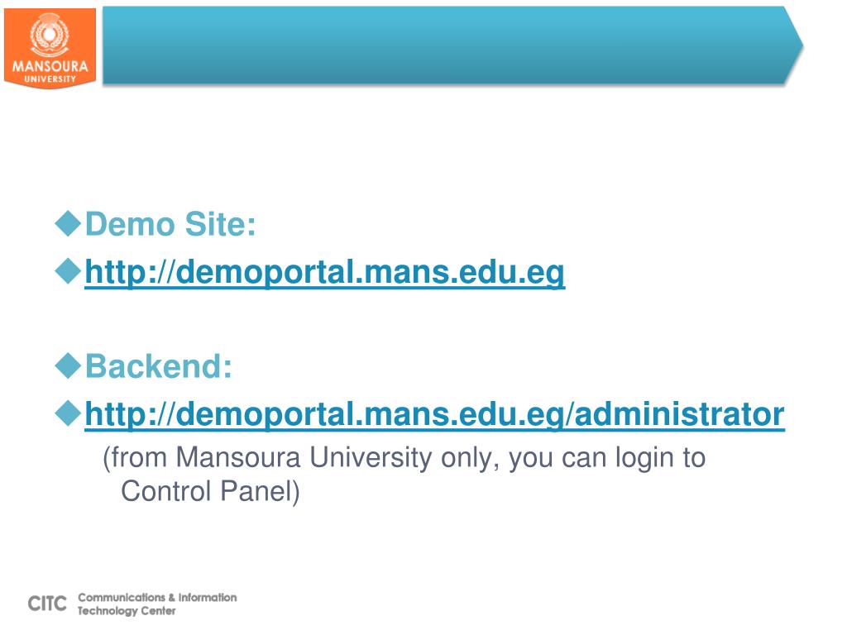Click the 'Technology Center' footer line
This screenshot has width=847, height=635.
click(x=127, y=611)
